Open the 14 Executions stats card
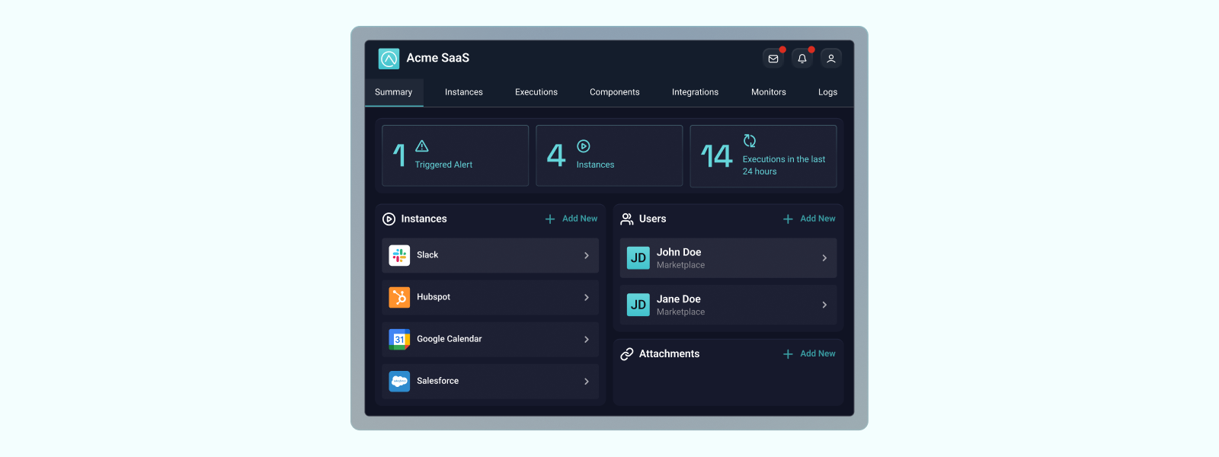 (763, 156)
